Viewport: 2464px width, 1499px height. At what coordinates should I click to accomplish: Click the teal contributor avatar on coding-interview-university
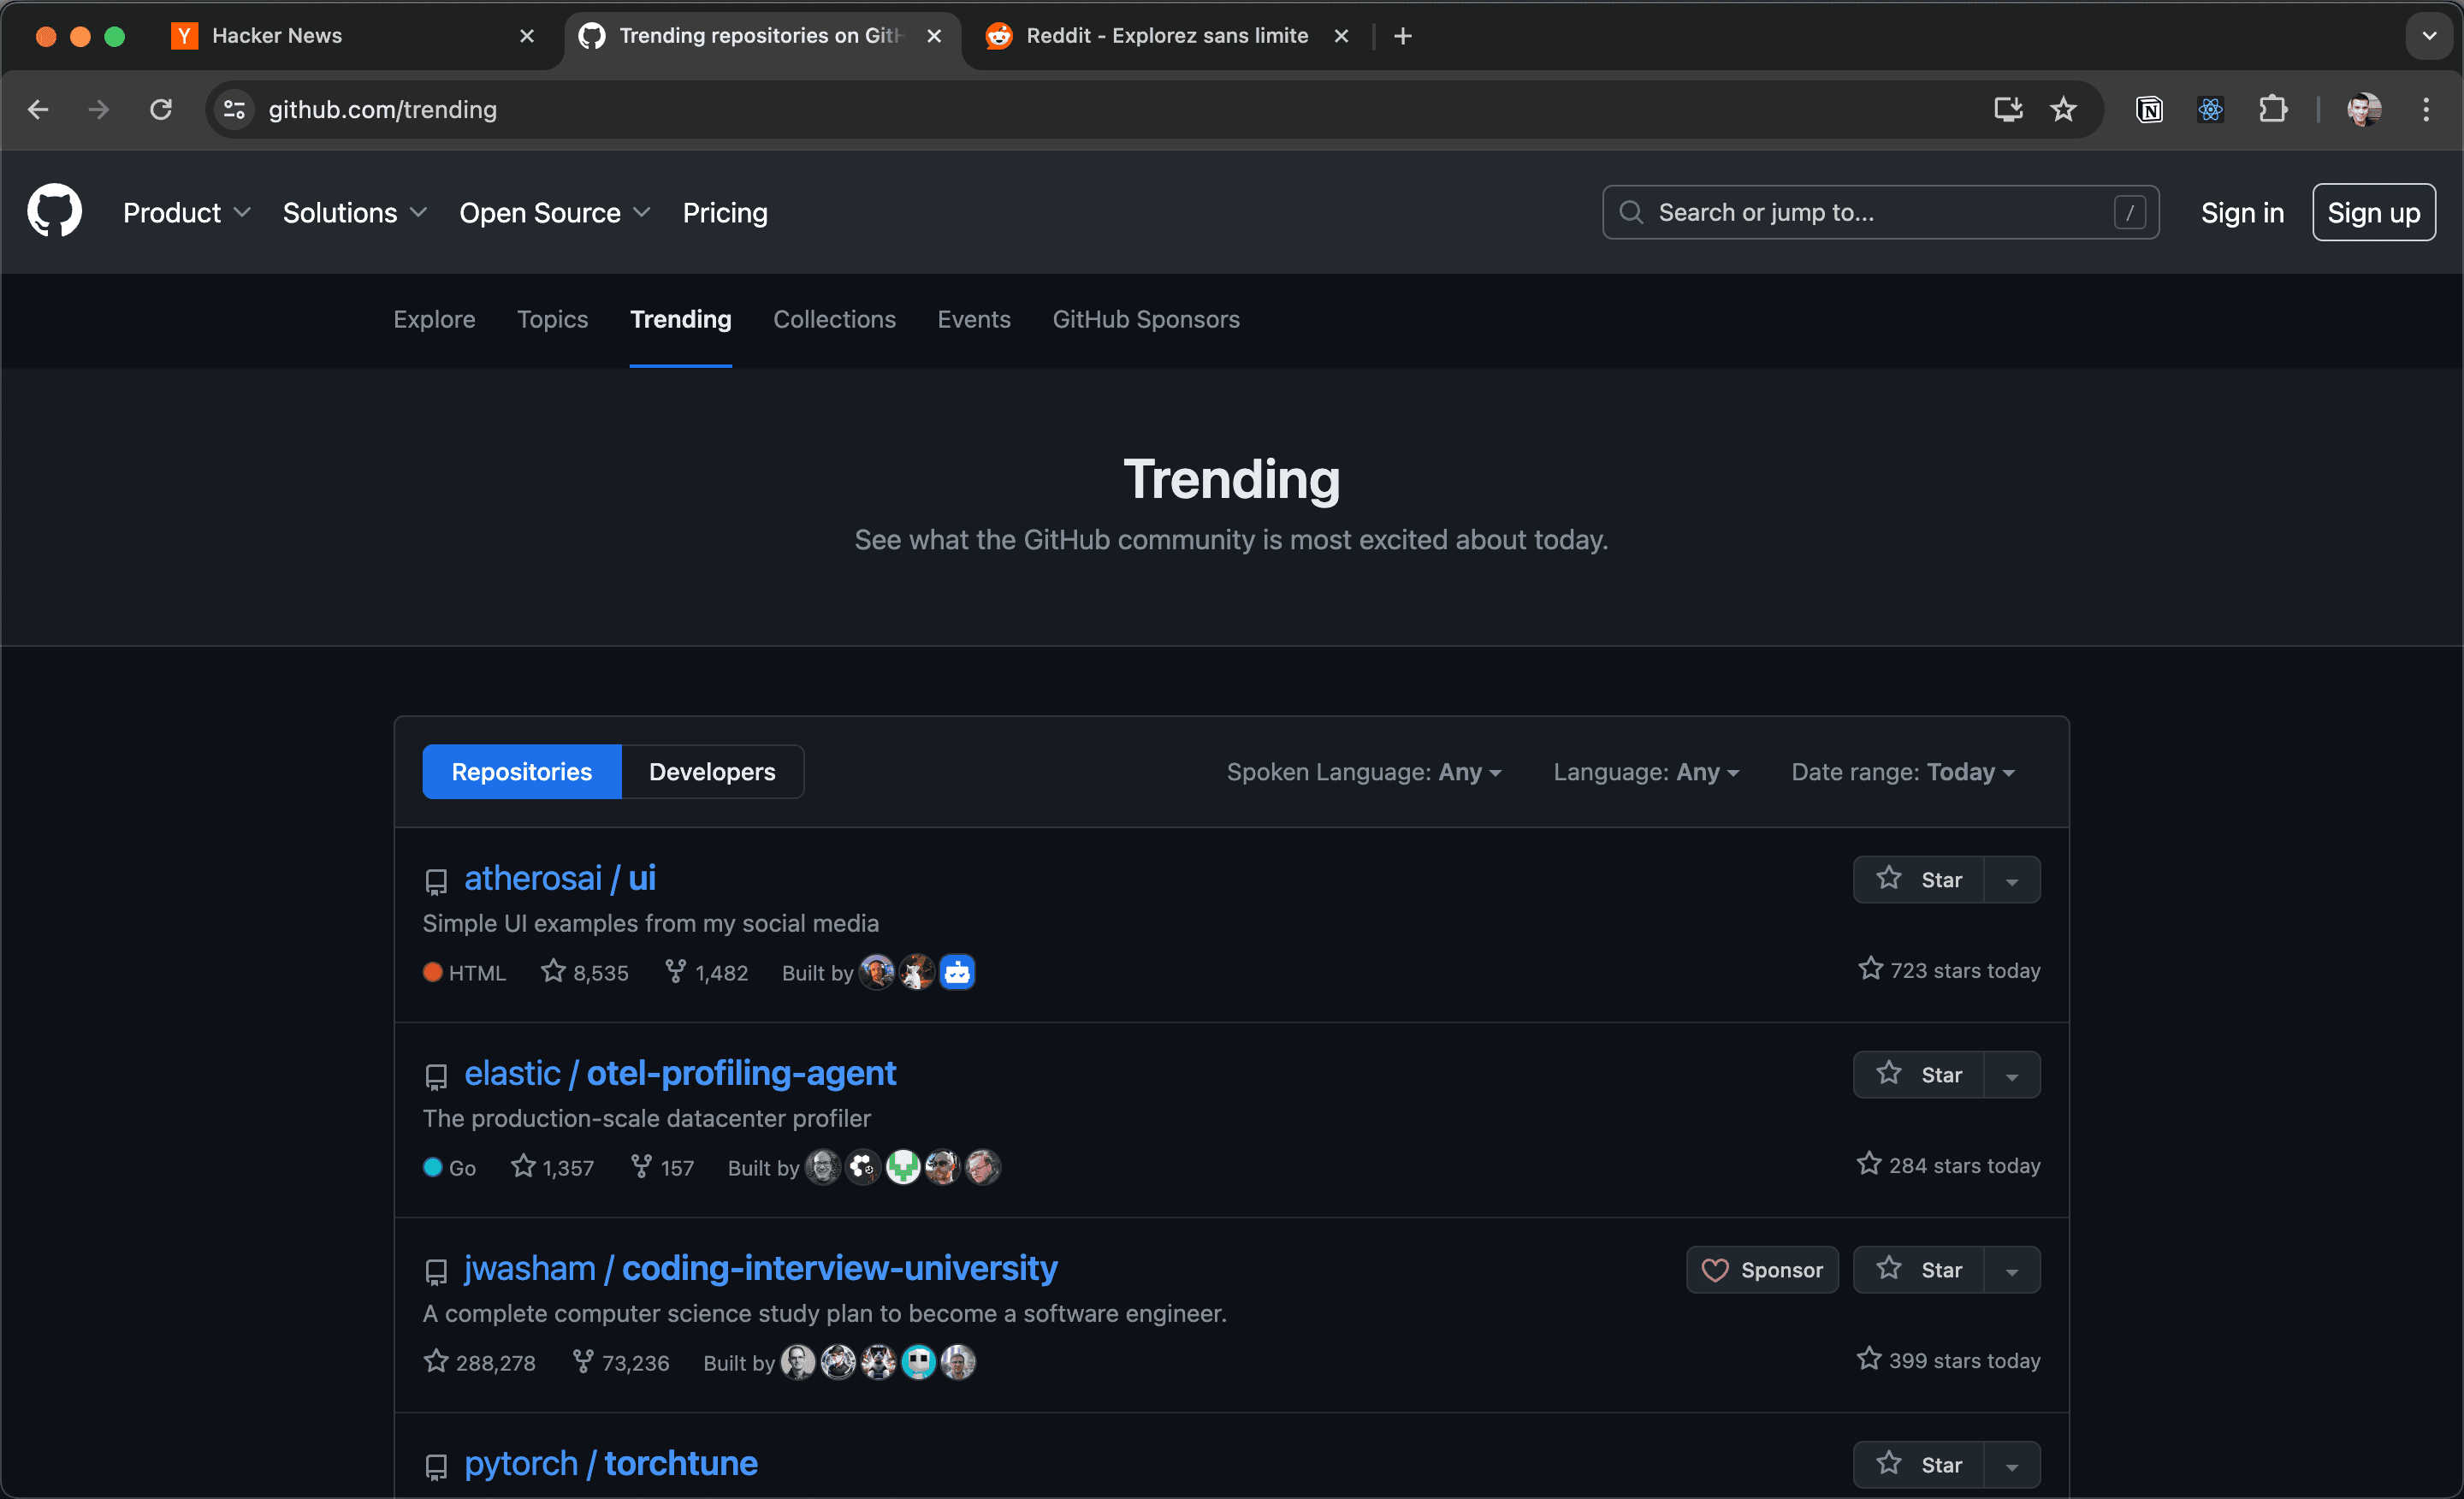[918, 1362]
